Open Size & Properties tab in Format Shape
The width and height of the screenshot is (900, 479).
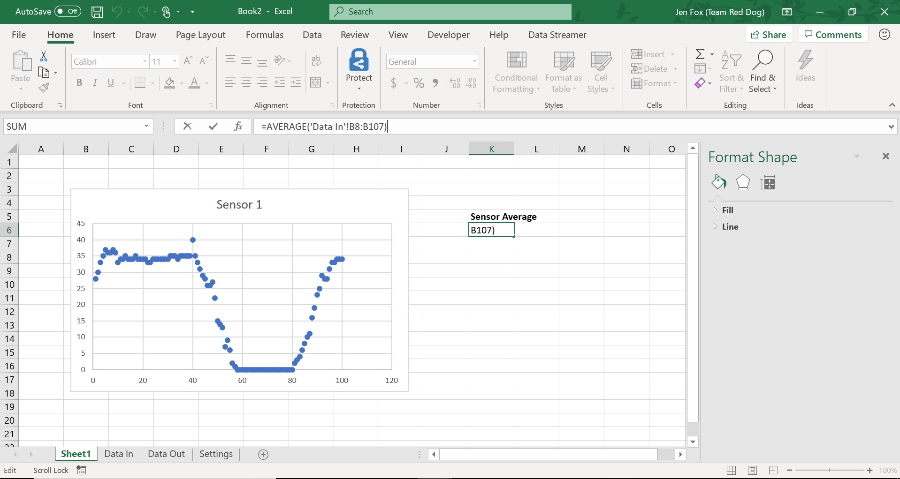(768, 182)
